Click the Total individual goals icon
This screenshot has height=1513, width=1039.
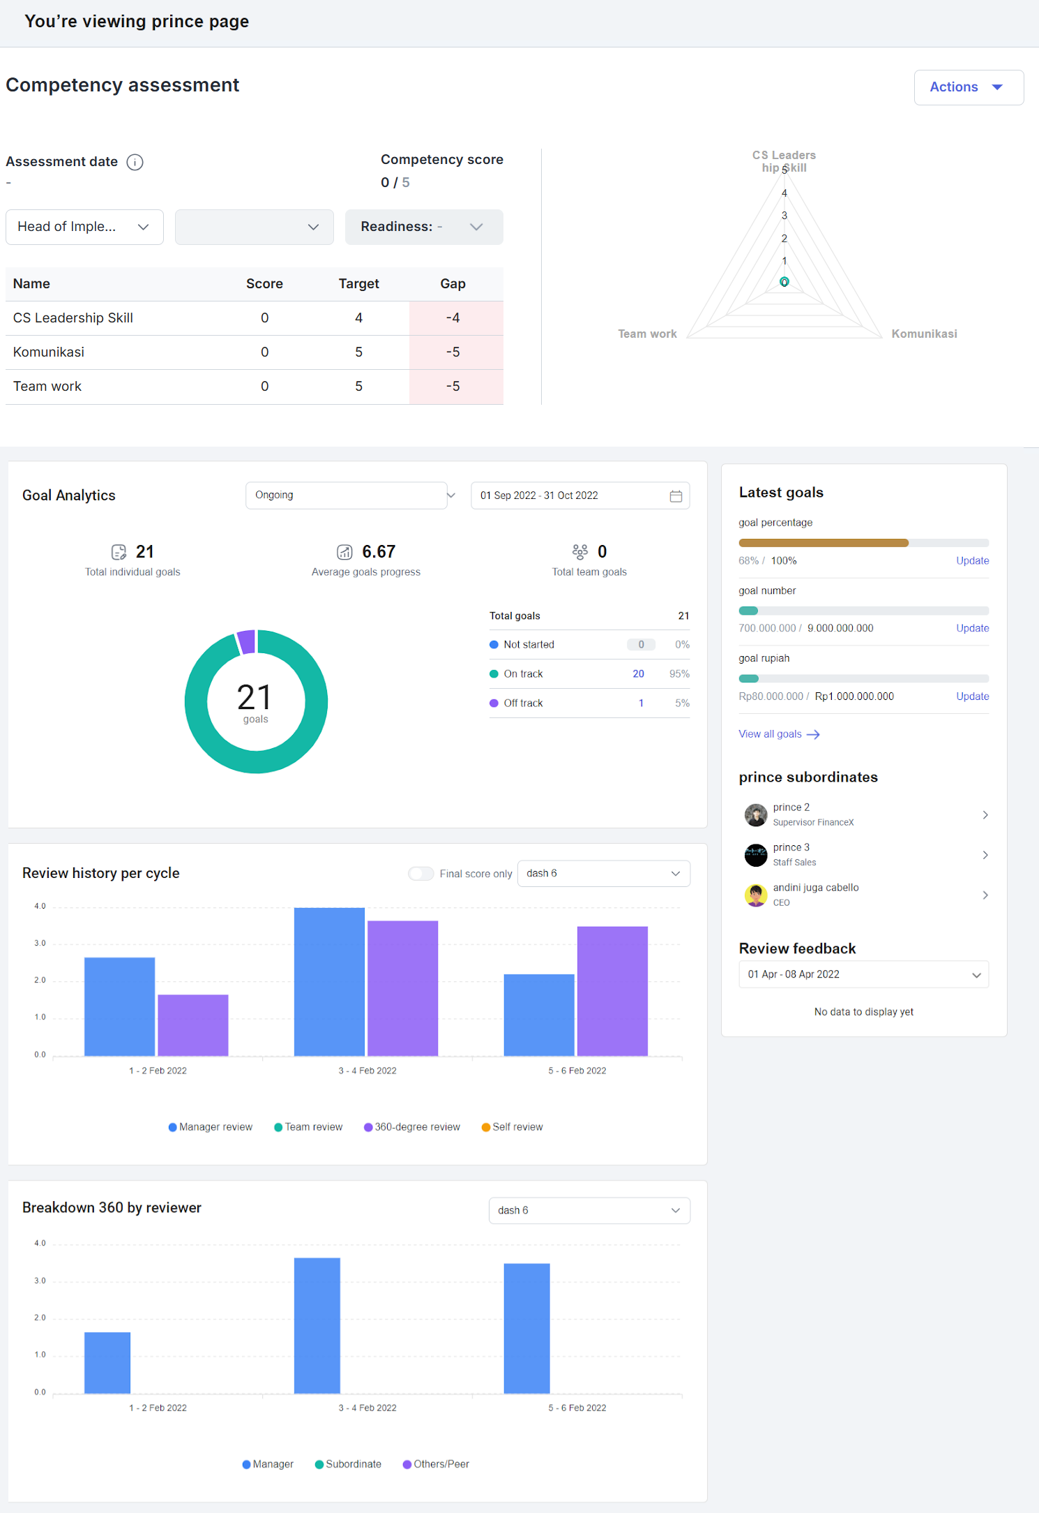pyautogui.click(x=119, y=552)
